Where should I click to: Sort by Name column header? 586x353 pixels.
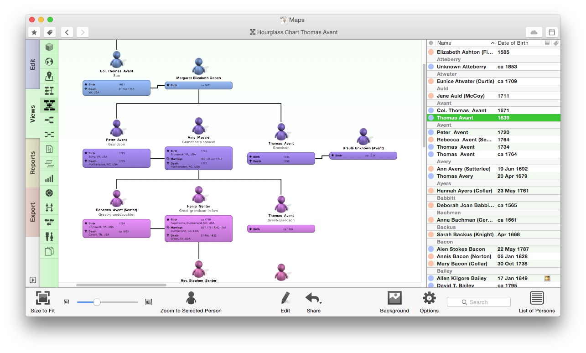point(465,43)
